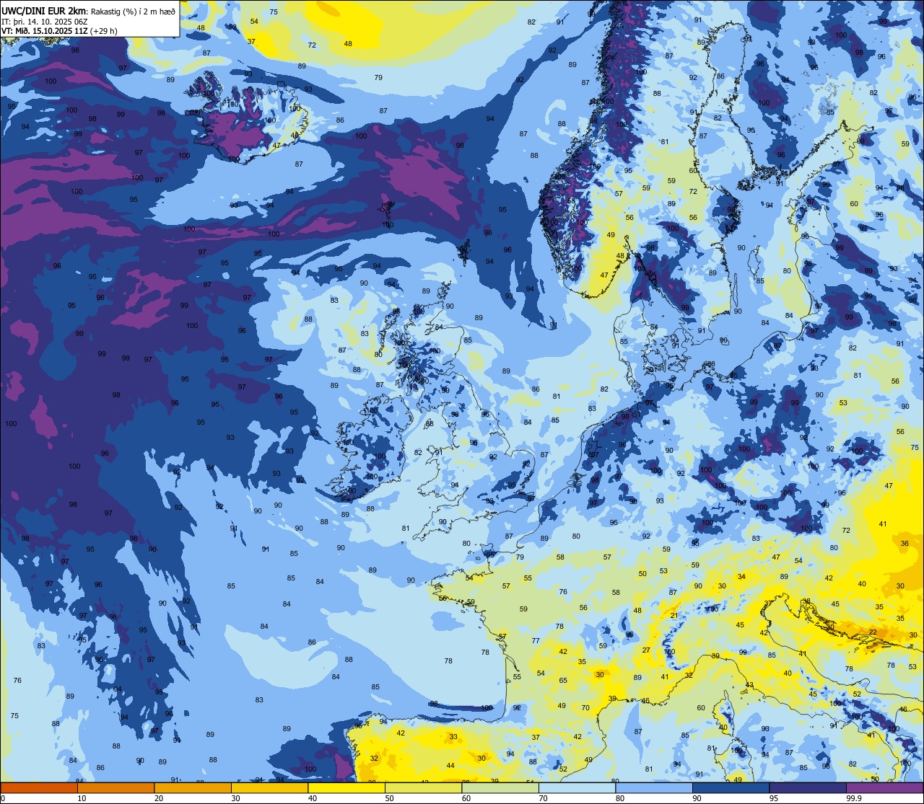Click the 'Rakastig (%) í 2 m hæð' label
The width and height of the screenshot is (924, 804).
133,11
